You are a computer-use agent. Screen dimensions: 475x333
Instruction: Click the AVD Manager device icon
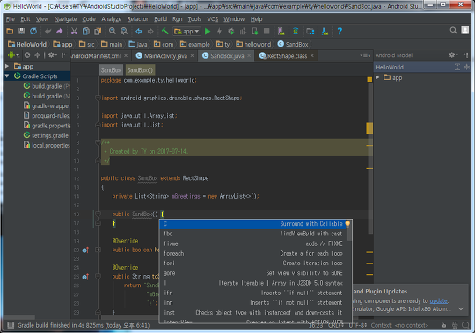click(x=281, y=31)
